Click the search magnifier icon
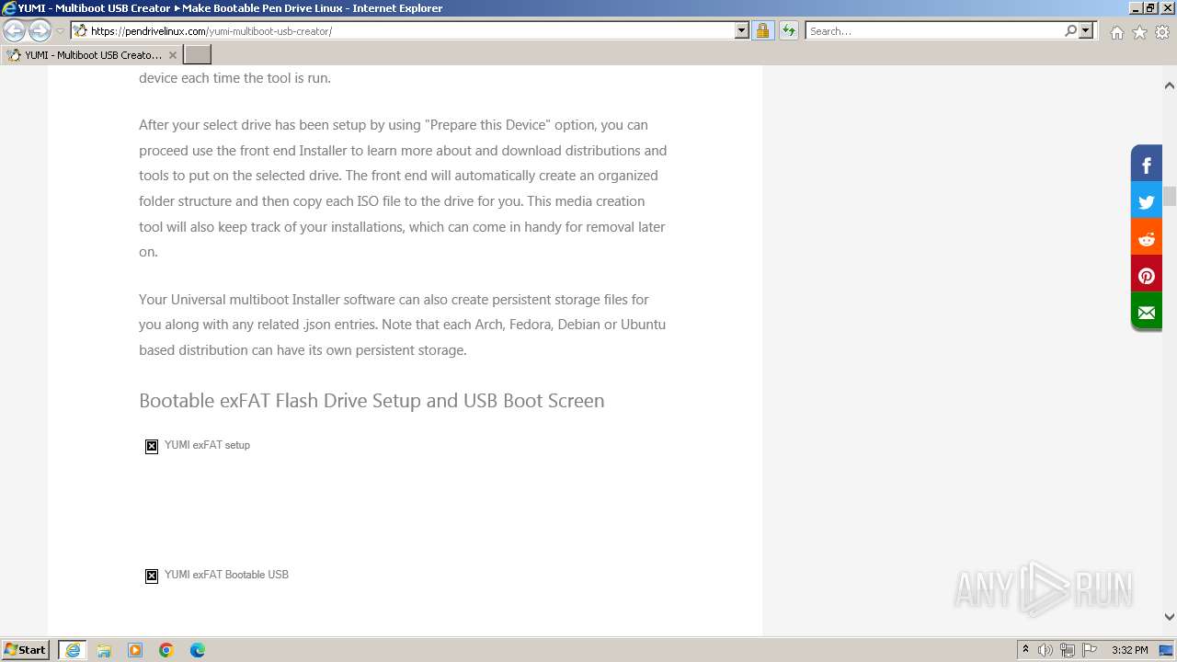Viewport: 1177px width, 662px height. [x=1070, y=30]
